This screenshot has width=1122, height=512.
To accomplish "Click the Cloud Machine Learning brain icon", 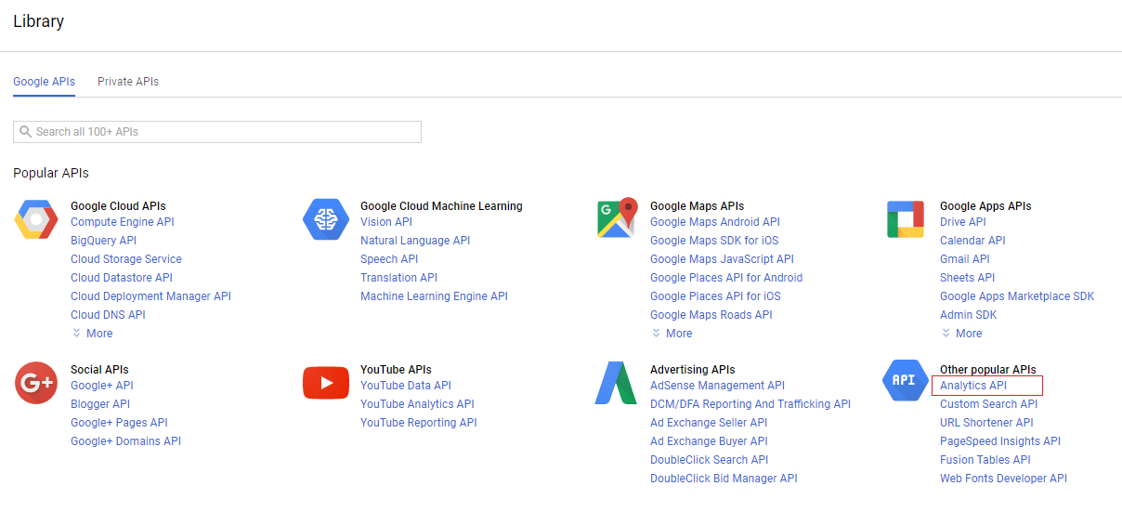I will click(x=326, y=219).
